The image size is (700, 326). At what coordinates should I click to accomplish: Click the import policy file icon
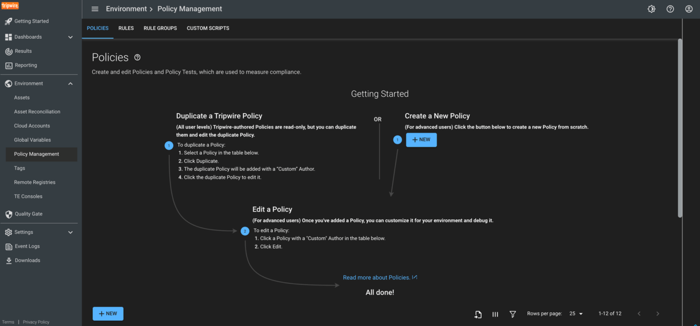[x=477, y=314]
